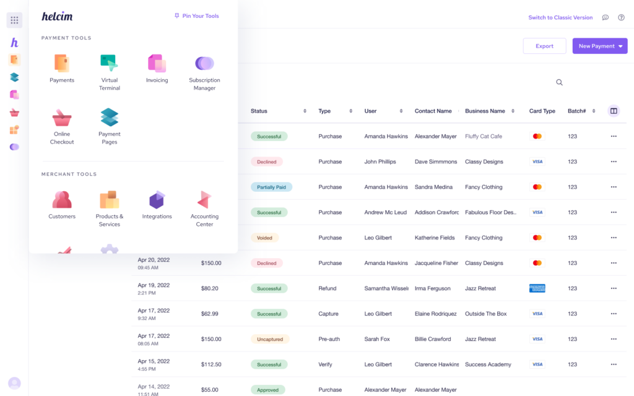Switch to Classic Version link
Image resolution: width=634 pixels, height=396 pixels.
point(560,17)
